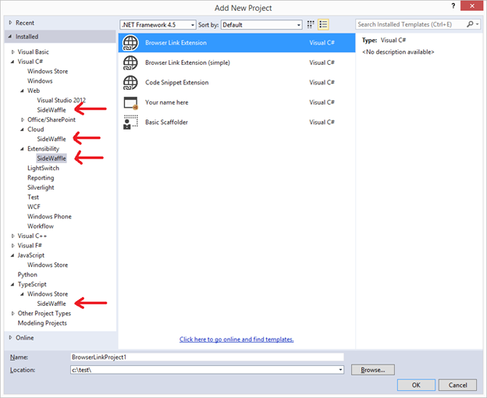Select the 'Your name here' template name

pos(166,102)
